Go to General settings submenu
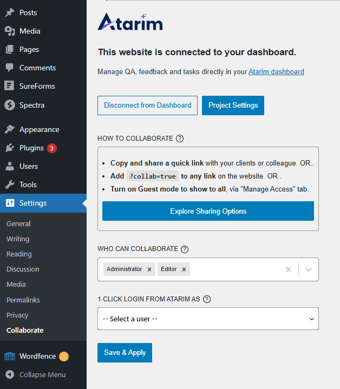 pos(18,224)
